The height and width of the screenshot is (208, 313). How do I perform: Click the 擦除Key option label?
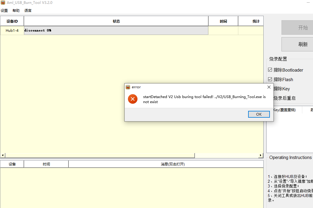[x=282, y=89]
